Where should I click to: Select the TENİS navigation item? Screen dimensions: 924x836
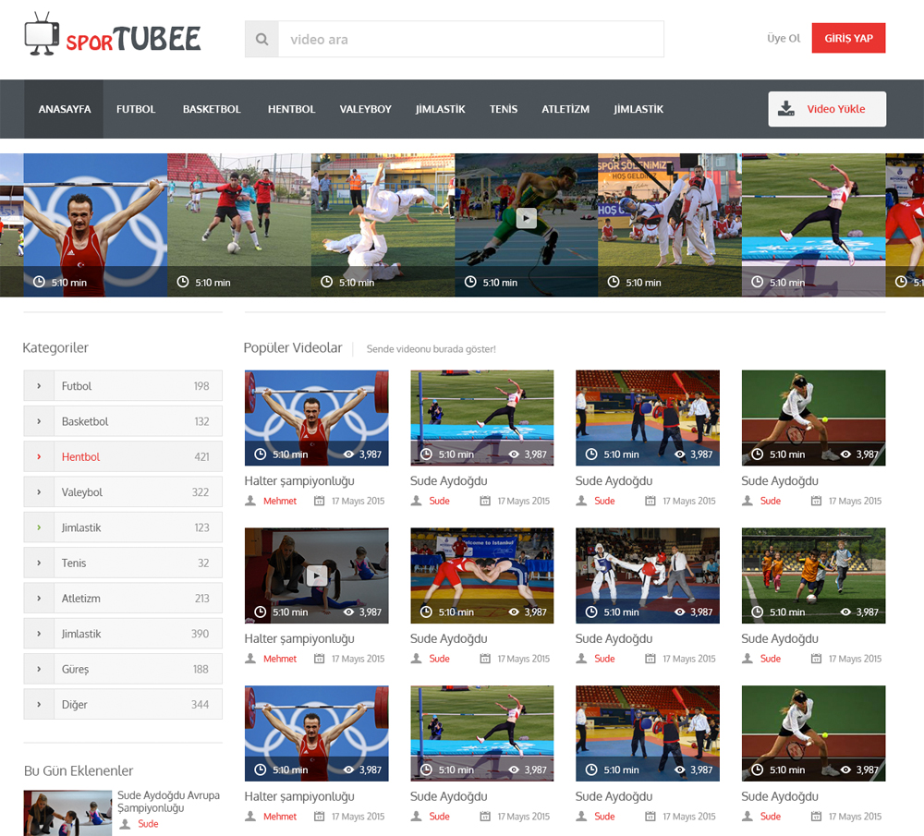(504, 109)
